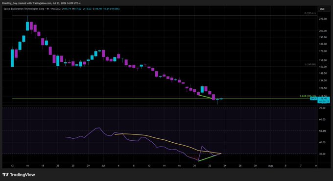333x181 pixels.
Task: Click the 1.618 (116.31) Fibonacci label
Action: coord(308,96)
